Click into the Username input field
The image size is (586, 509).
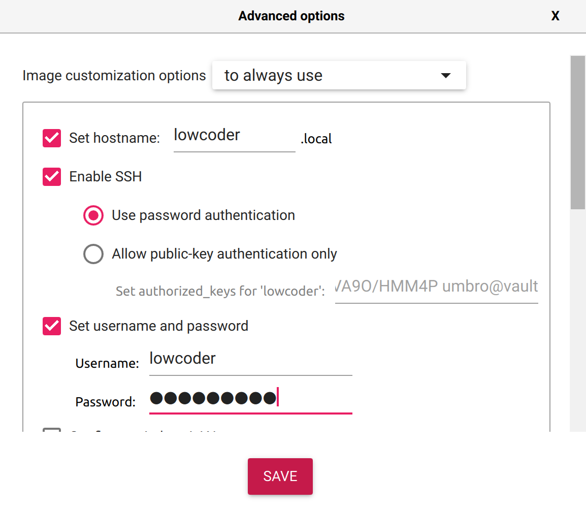point(250,360)
